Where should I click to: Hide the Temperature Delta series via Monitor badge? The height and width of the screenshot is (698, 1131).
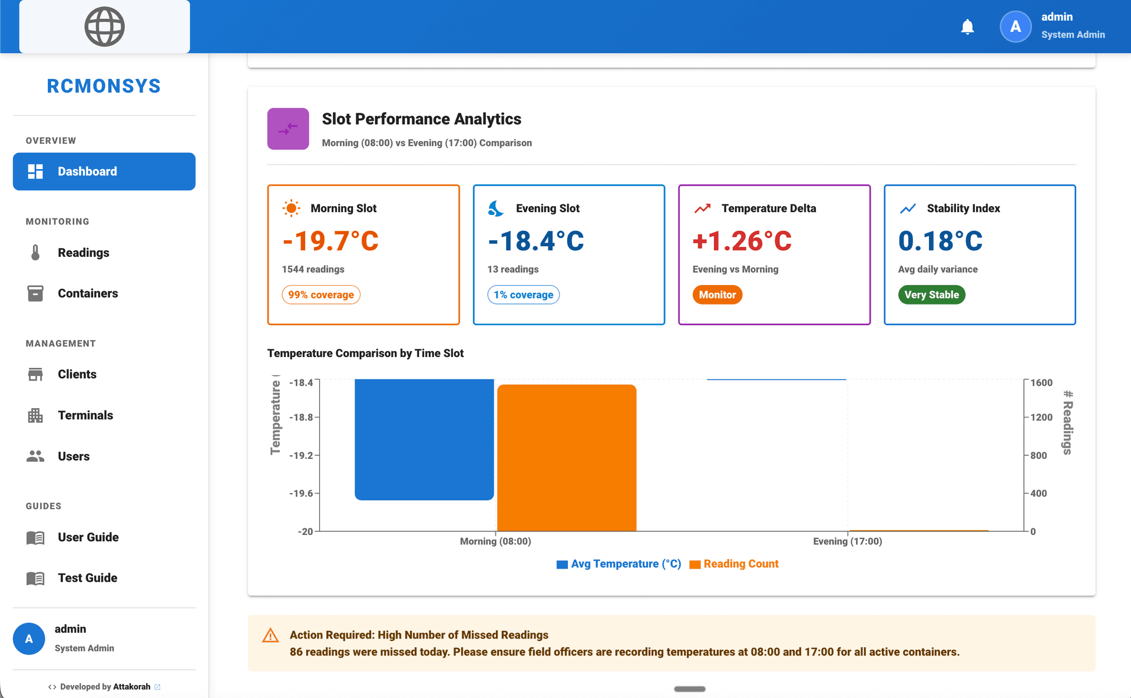tap(717, 295)
